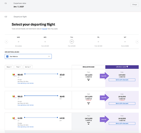Click the TAP airline logo for 08:15 flight
The width and height of the screenshot is (141, 133).
[x=14, y=97]
